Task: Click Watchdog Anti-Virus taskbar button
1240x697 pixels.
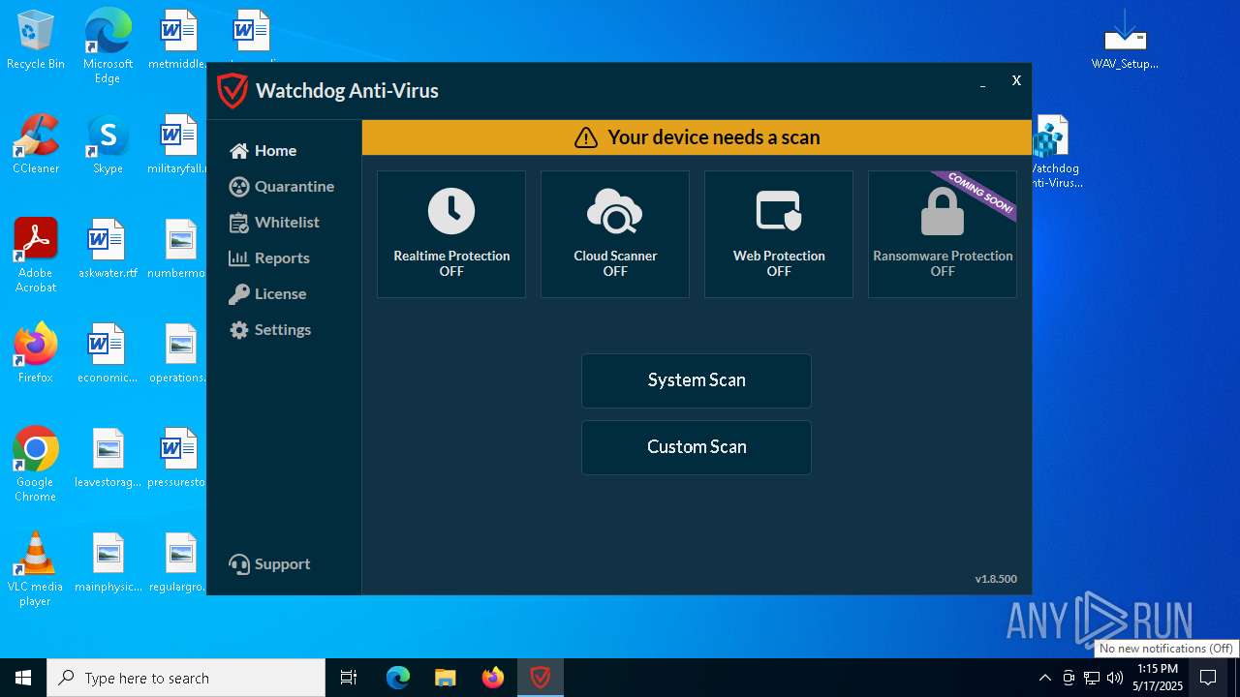Action: [x=541, y=678]
